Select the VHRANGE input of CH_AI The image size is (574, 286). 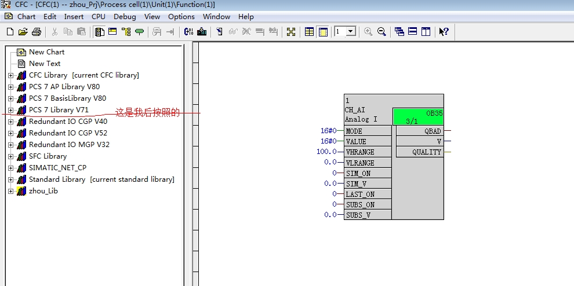368,152
